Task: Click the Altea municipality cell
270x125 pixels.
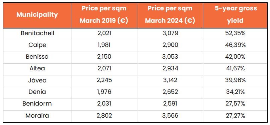Action: (x=37, y=68)
